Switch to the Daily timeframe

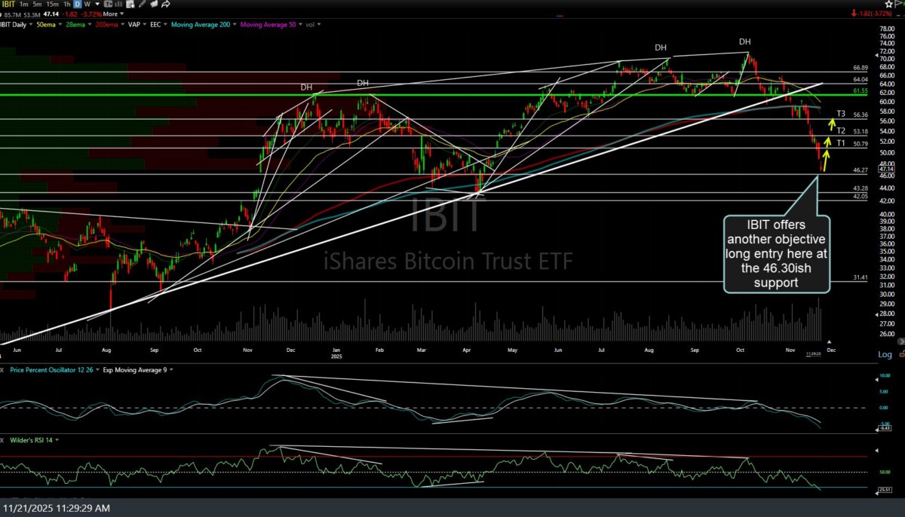[76, 5]
